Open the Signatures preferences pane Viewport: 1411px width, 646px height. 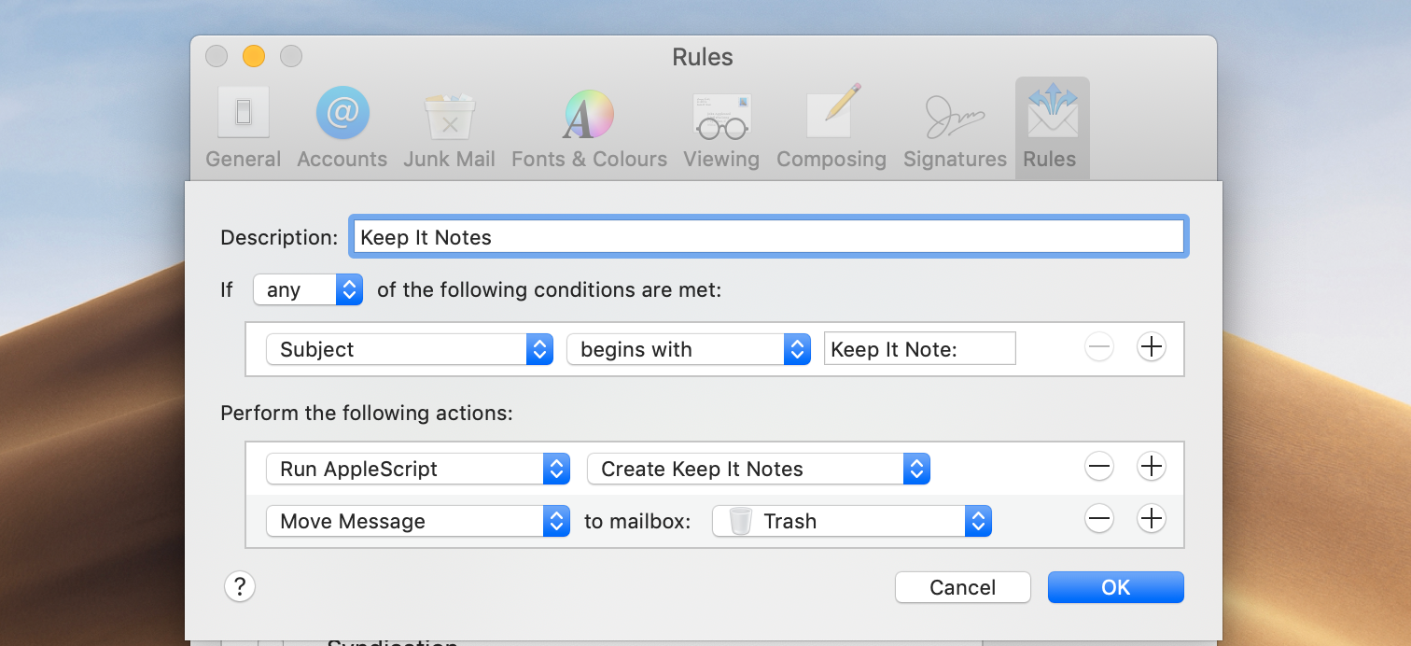click(955, 129)
